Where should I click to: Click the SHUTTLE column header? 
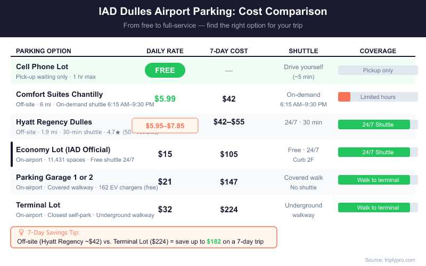[x=304, y=51]
